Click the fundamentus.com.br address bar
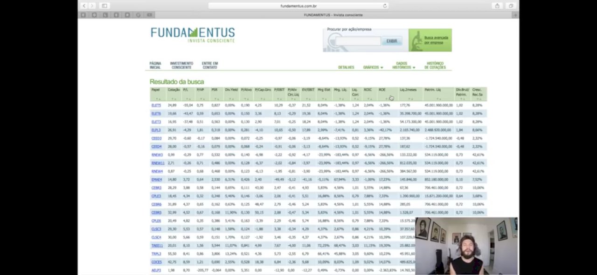This screenshot has height=275, width=597. pos(298,6)
